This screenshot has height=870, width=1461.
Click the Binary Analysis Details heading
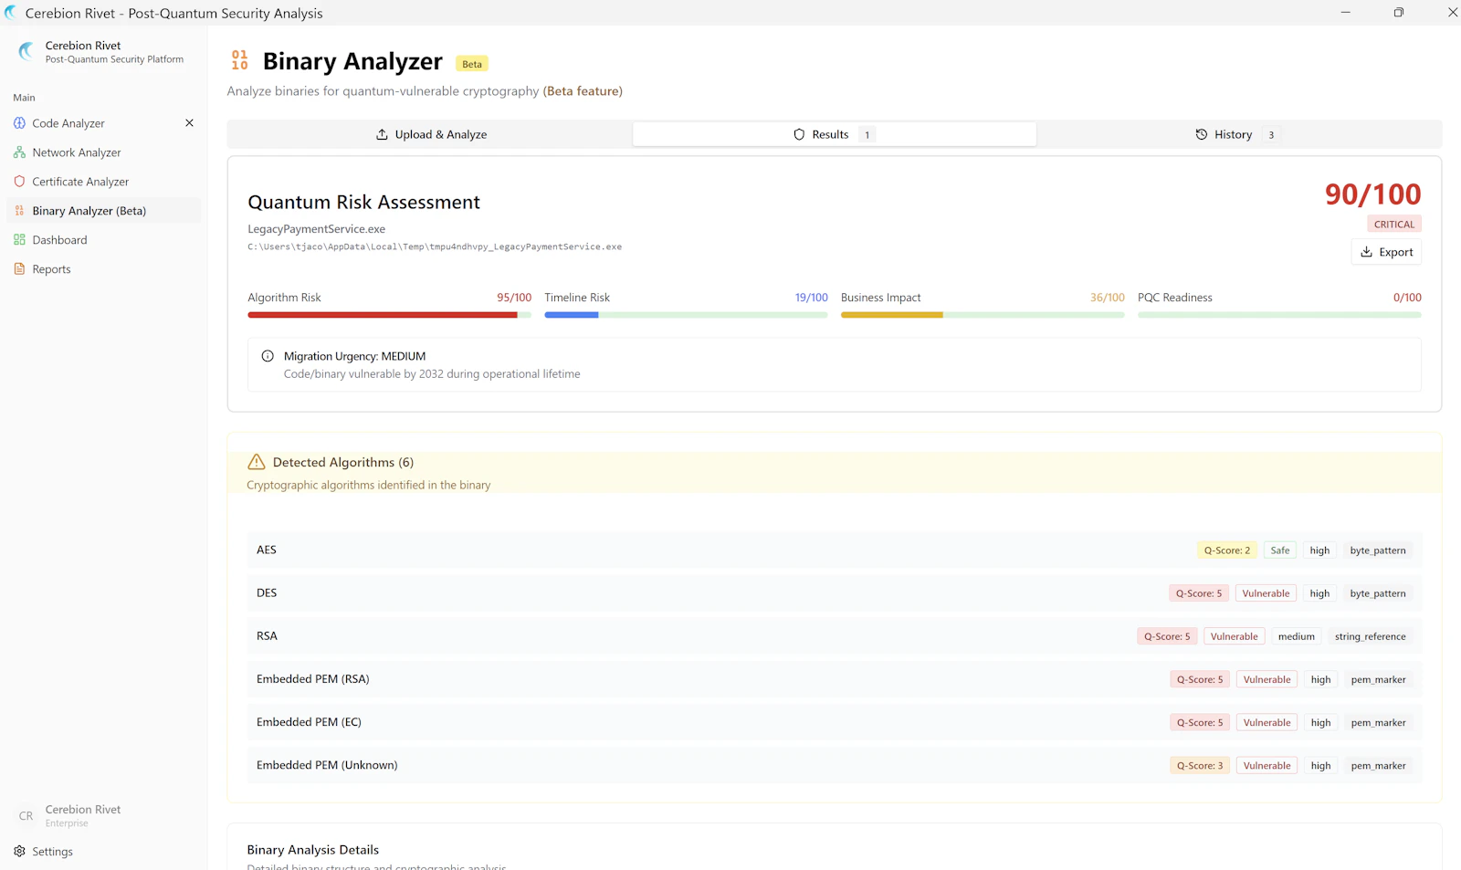pyautogui.click(x=312, y=850)
